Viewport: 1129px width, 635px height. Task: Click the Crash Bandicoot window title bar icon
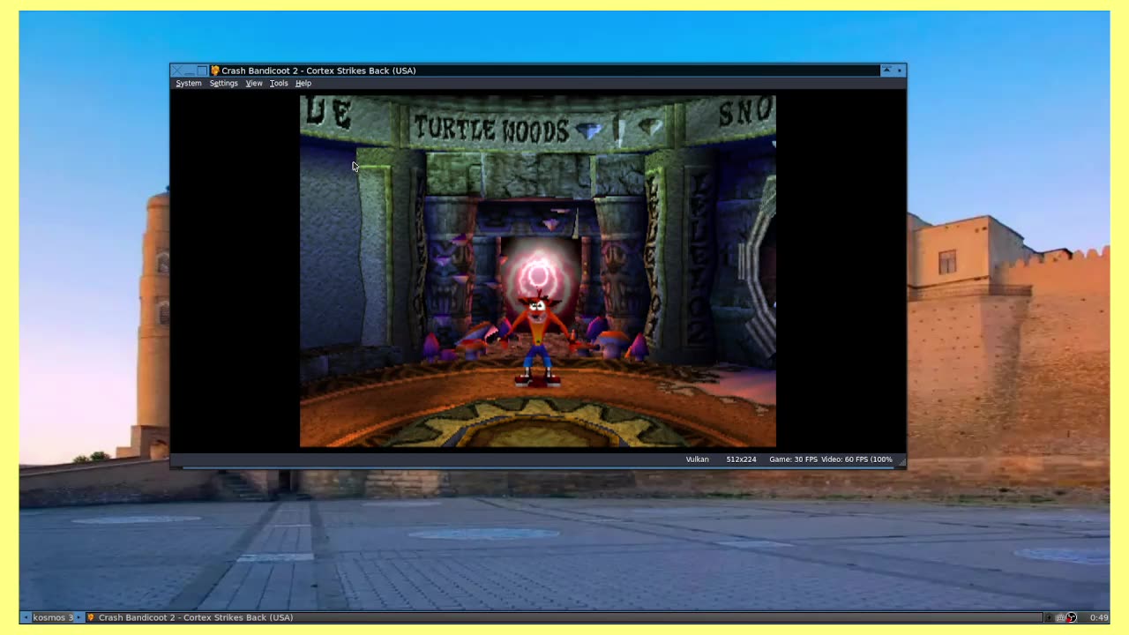coord(214,71)
